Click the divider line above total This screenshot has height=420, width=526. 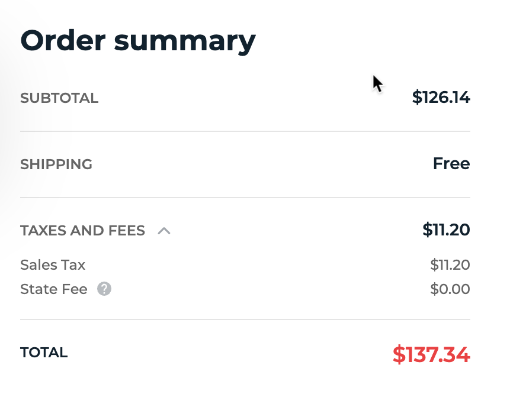[245, 319]
